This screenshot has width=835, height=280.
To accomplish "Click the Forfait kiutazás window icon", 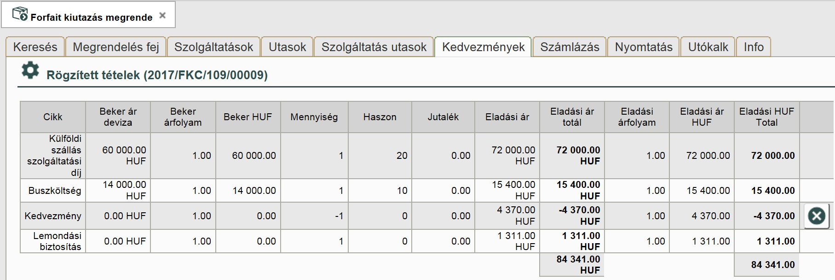I will 20,14.
